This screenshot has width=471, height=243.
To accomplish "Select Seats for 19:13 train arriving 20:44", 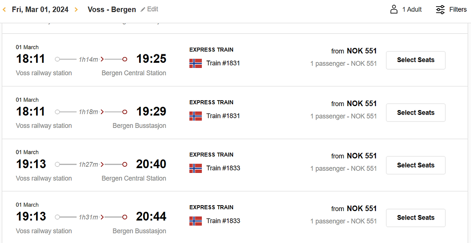I will [416, 218].
